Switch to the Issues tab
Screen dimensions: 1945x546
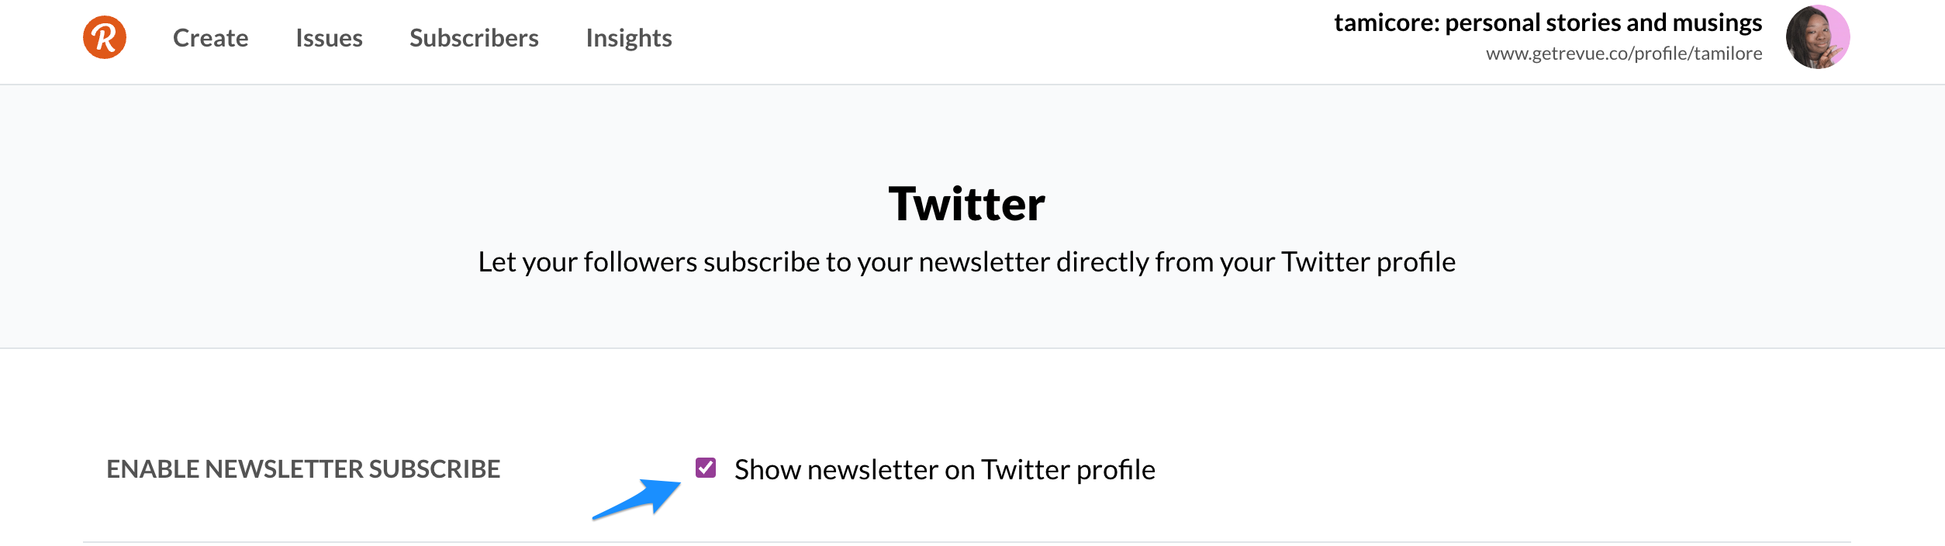pos(330,38)
